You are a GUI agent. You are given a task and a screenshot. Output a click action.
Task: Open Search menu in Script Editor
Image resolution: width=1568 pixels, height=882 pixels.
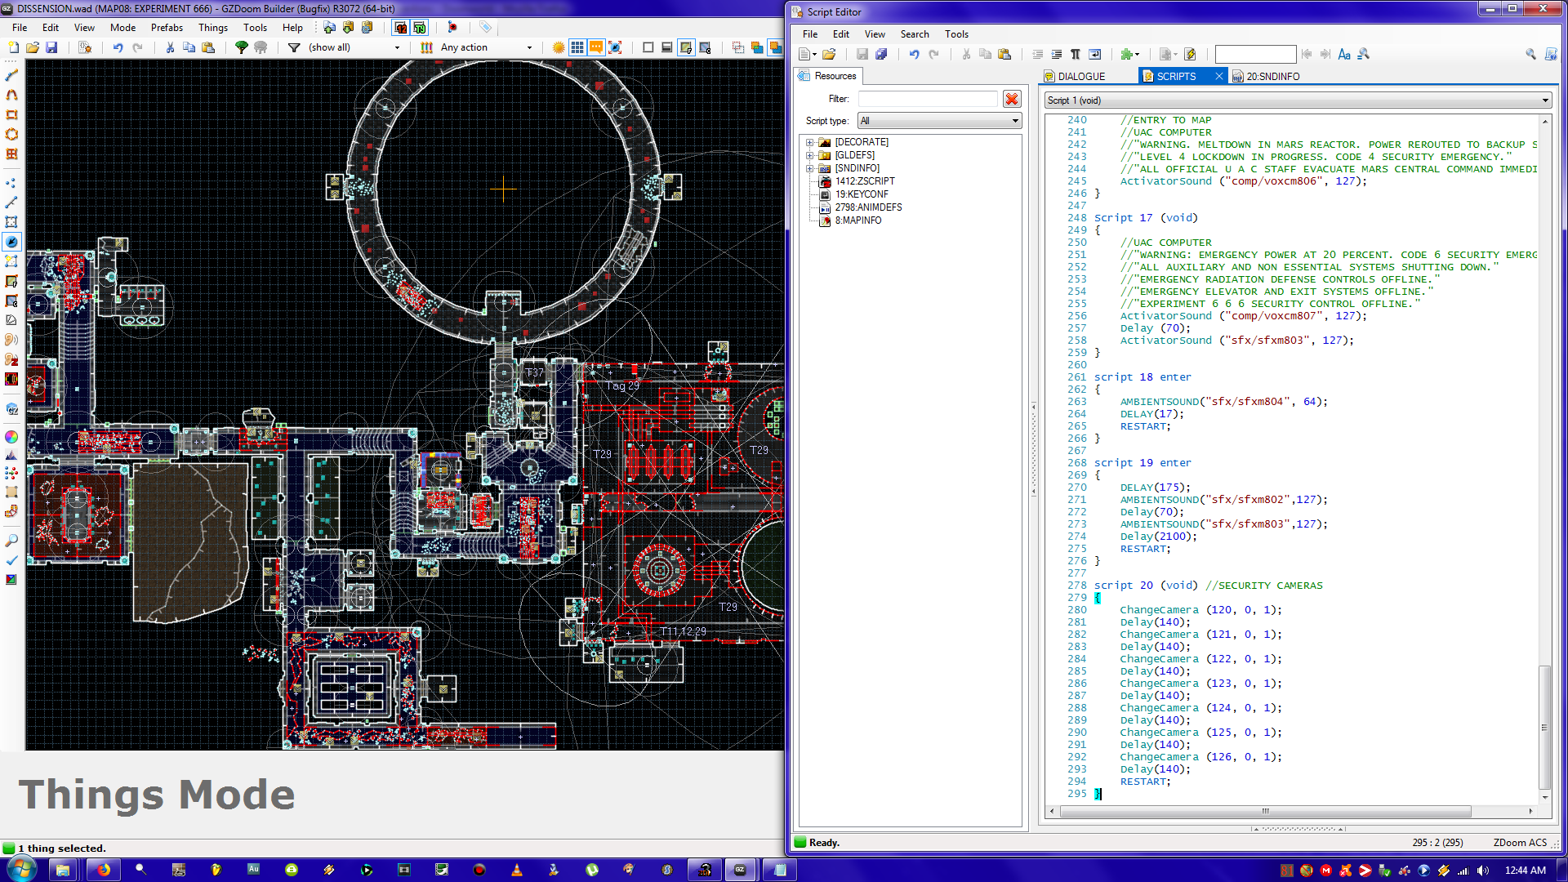pos(915,34)
